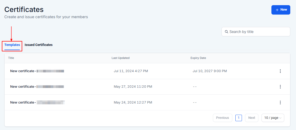This screenshot has width=296, height=130.
Task: Go to the Previous page
Action: (x=222, y=118)
